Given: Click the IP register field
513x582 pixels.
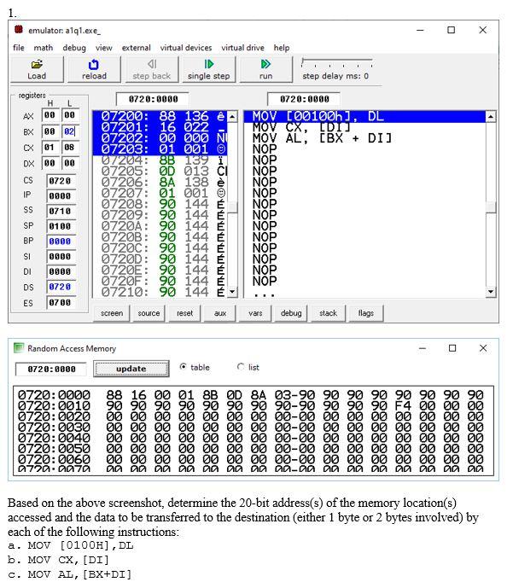Looking at the screenshot, I should coord(61,196).
